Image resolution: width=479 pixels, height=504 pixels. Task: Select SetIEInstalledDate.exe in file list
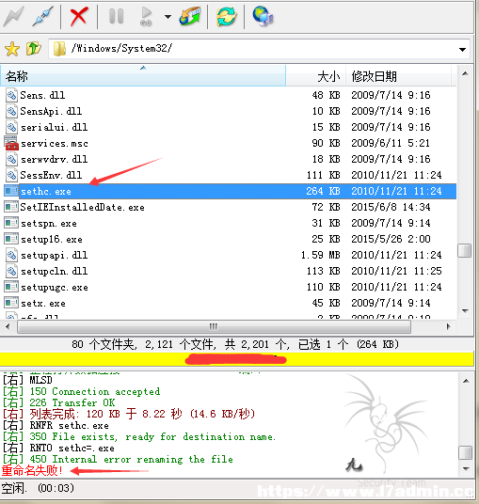[x=230, y=207]
